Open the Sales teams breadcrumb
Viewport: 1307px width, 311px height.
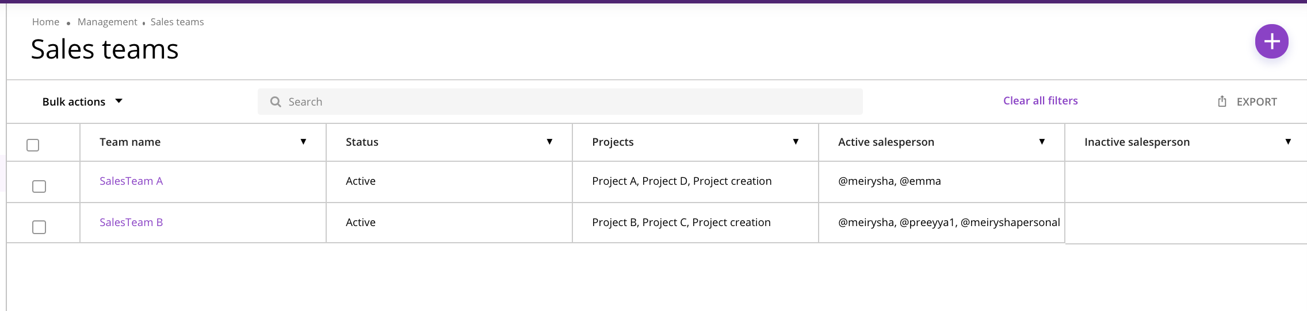[177, 22]
